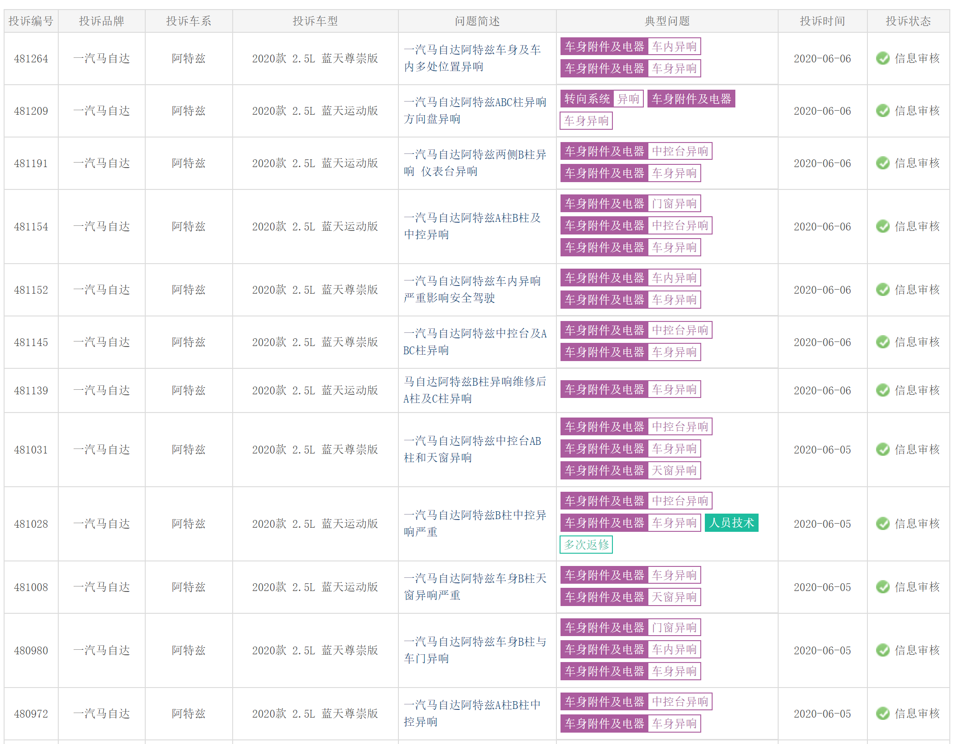This screenshot has height=744, width=953.
Task: Click complaint number 481152
Action: (31, 290)
